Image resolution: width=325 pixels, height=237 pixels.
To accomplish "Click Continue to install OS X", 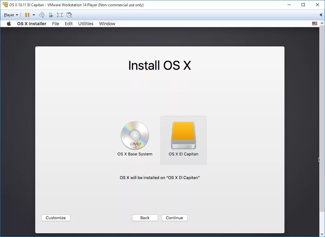I will tap(174, 218).
